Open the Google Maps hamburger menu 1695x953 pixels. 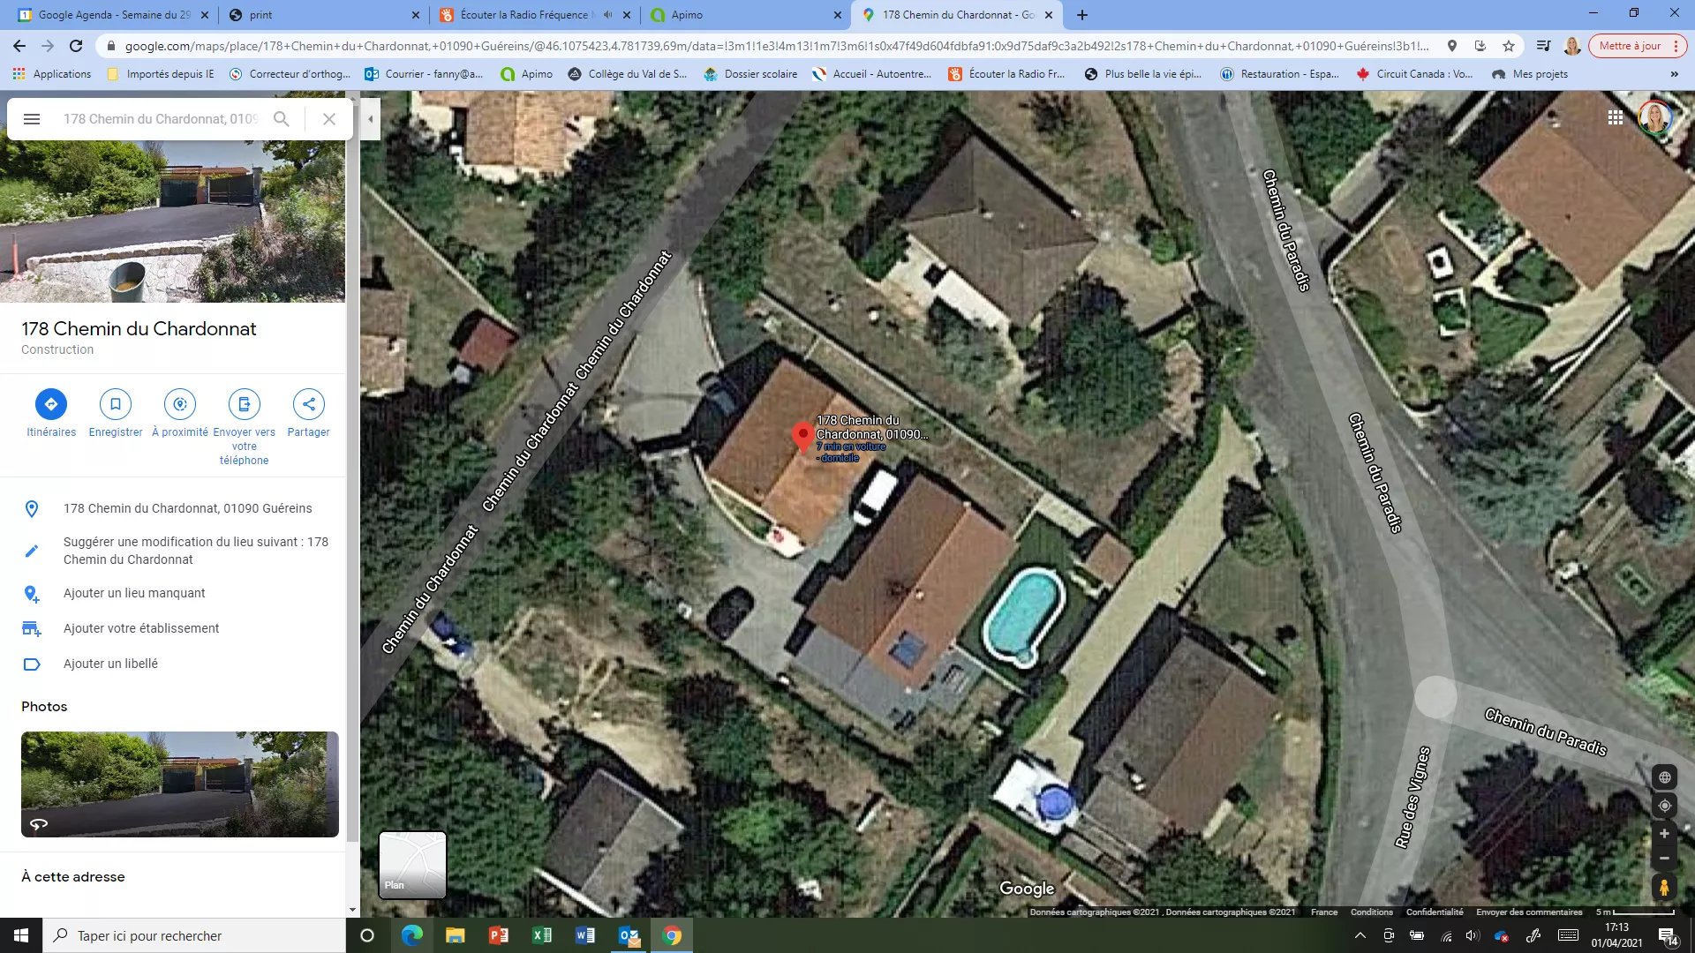pyautogui.click(x=32, y=119)
